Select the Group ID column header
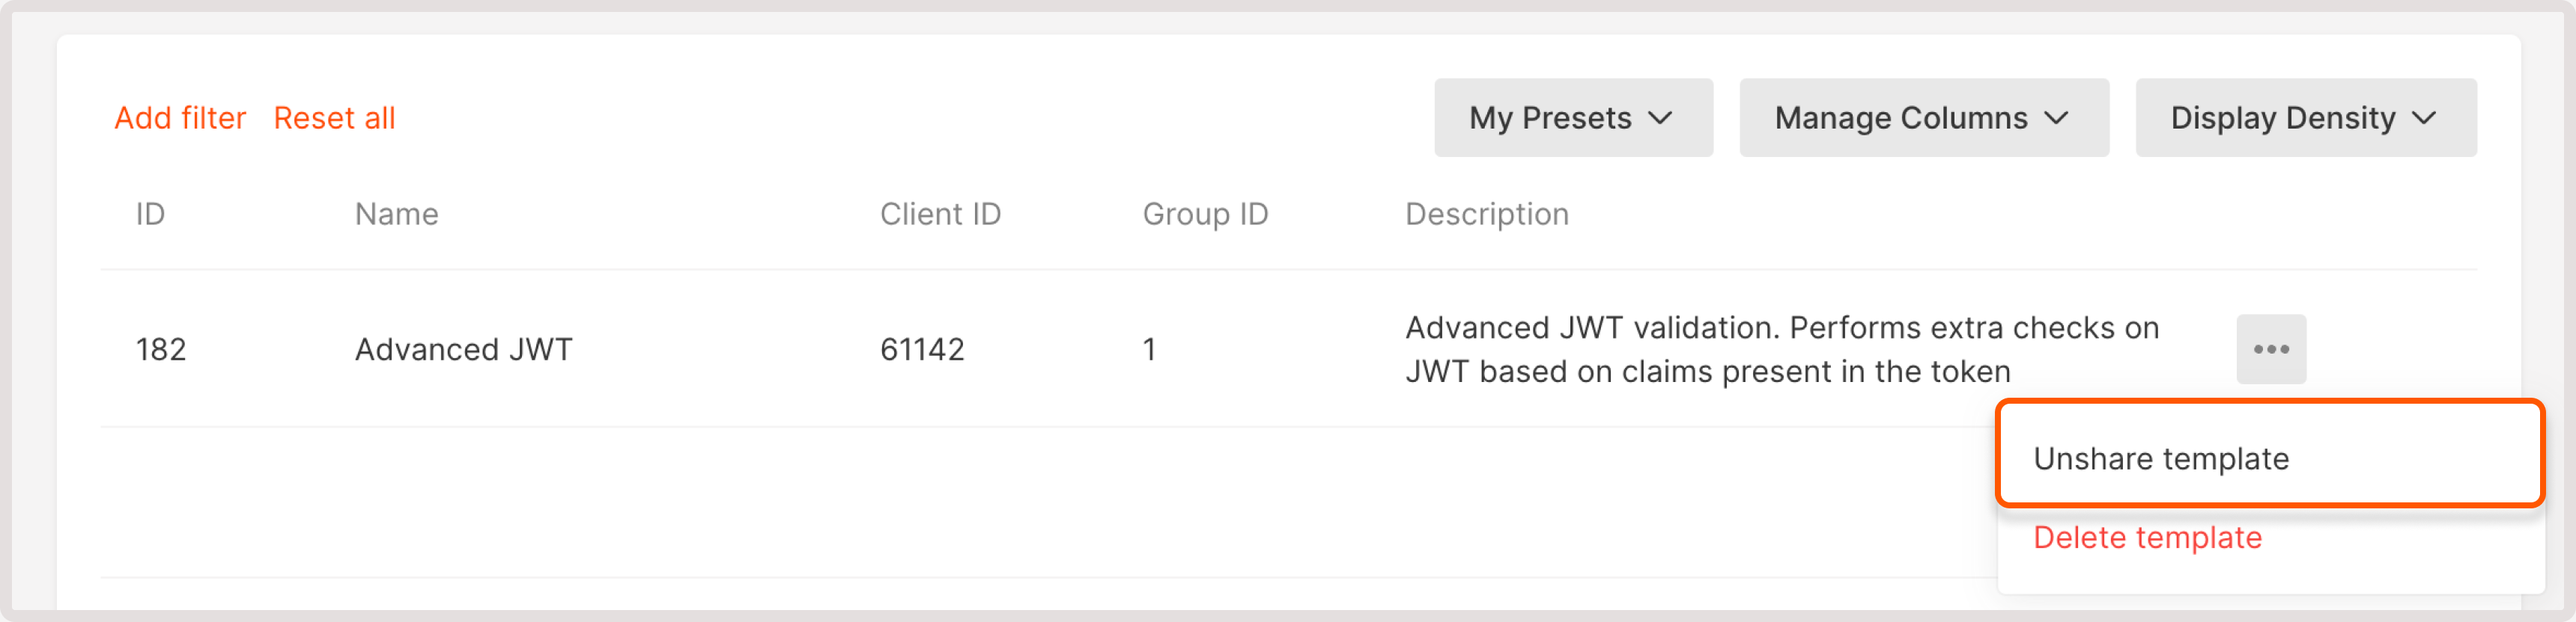Viewport: 2576px width, 622px height. click(x=1205, y=214)
